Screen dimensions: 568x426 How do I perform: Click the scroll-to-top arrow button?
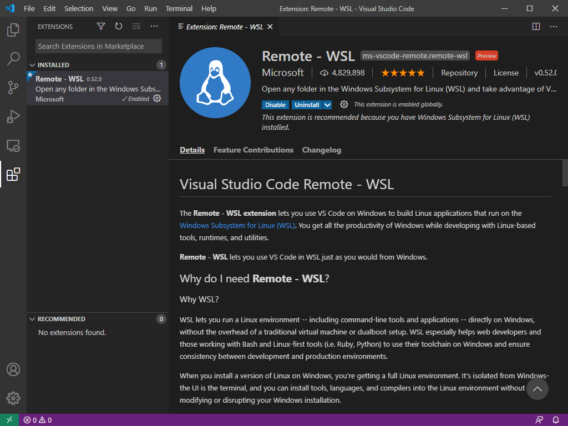point(537,389)
